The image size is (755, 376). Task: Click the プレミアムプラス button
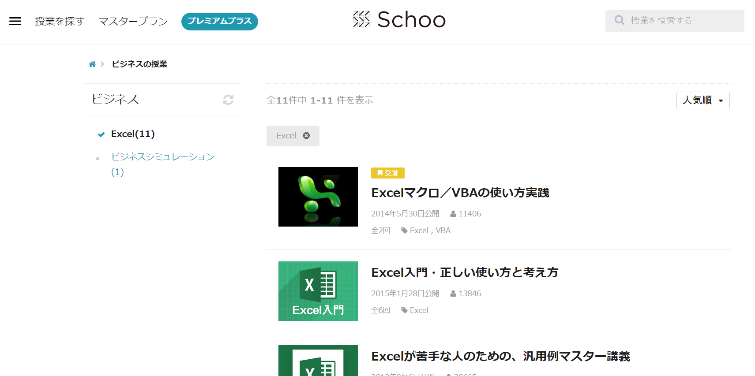tap(220, 21)
